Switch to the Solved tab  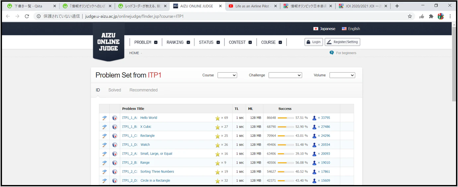tap(115, 90)
